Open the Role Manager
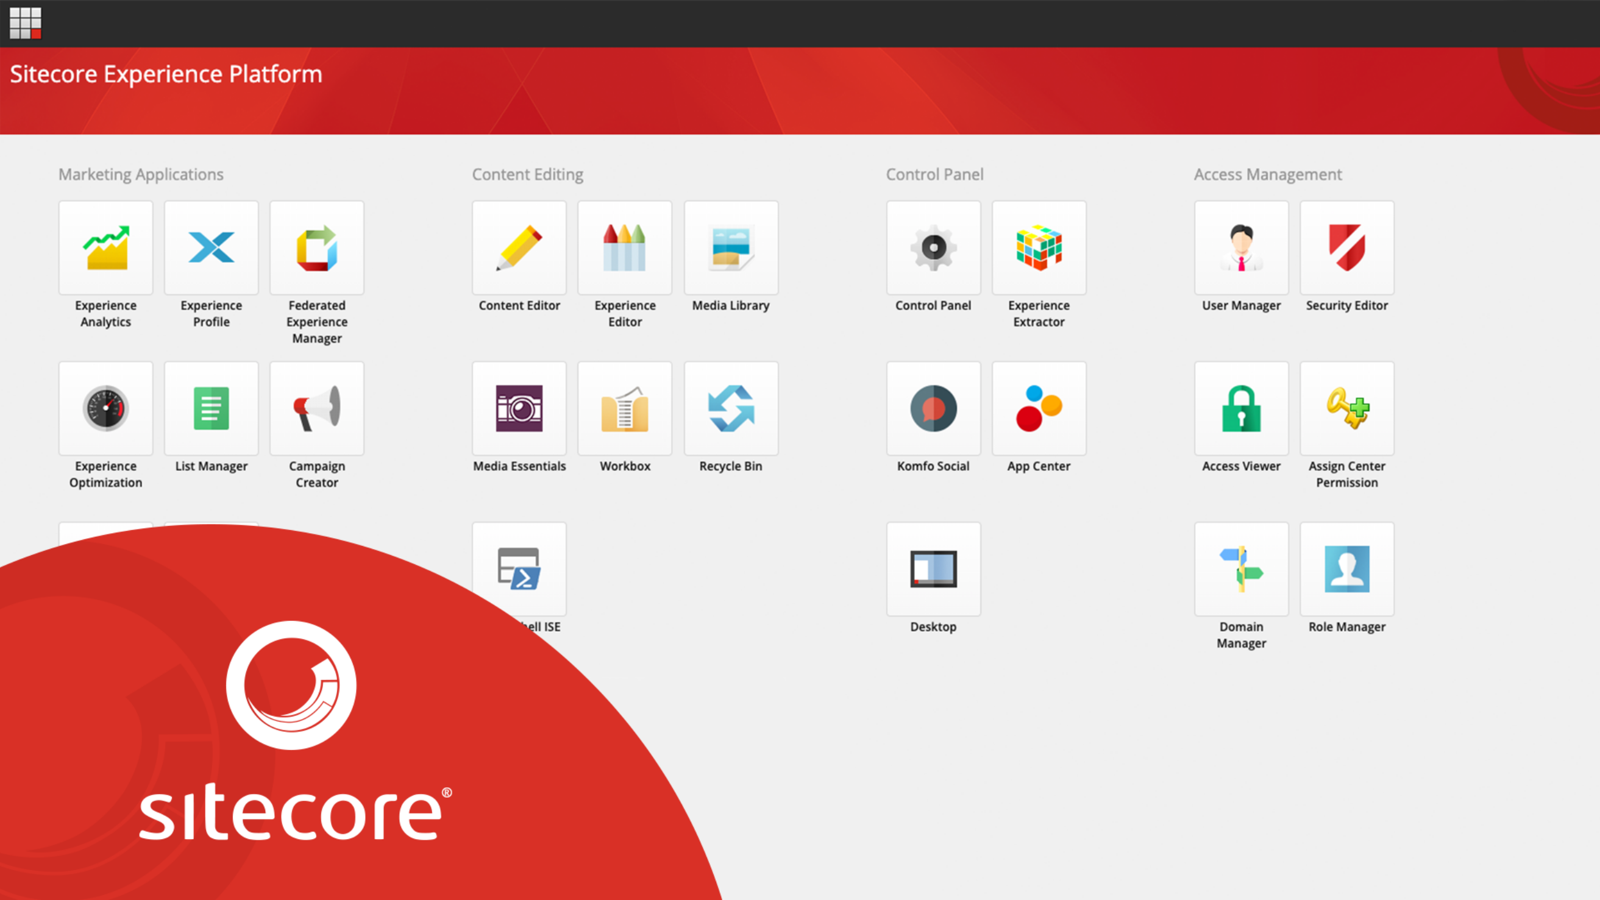This screenshot has height=900, width=1600. click(1347, 569)
